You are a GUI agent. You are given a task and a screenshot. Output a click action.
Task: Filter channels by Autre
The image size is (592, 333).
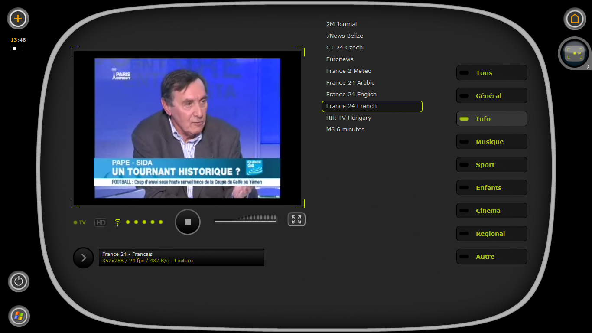pos(492,257)
